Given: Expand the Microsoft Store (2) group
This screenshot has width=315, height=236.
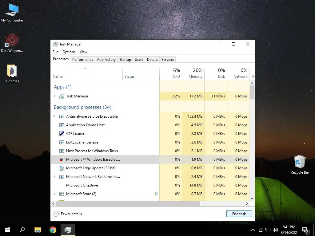Looking at the screenshot, I should click(x=54, y=194).
